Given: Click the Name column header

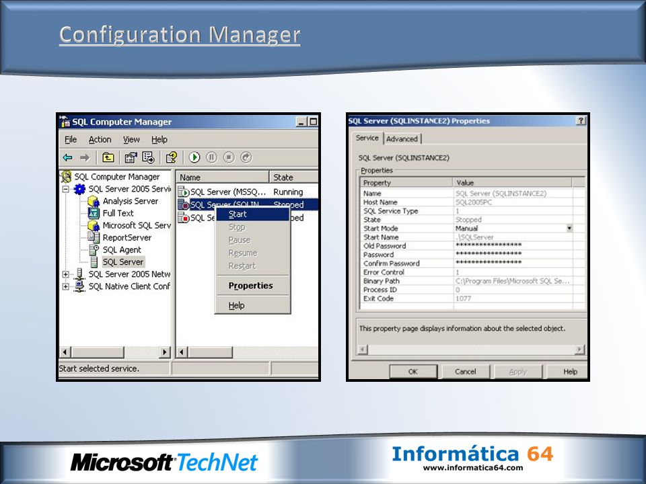Looking at the screenshot, I should pyautogui.click(x=223, y=177).
